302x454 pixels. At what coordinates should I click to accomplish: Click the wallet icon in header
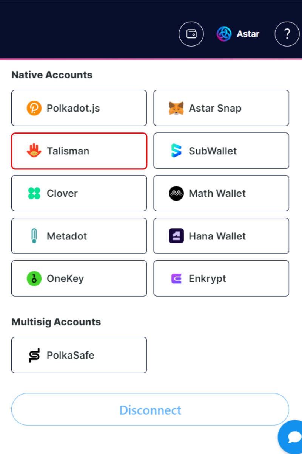pyautogui.click(x=191, y=34)
